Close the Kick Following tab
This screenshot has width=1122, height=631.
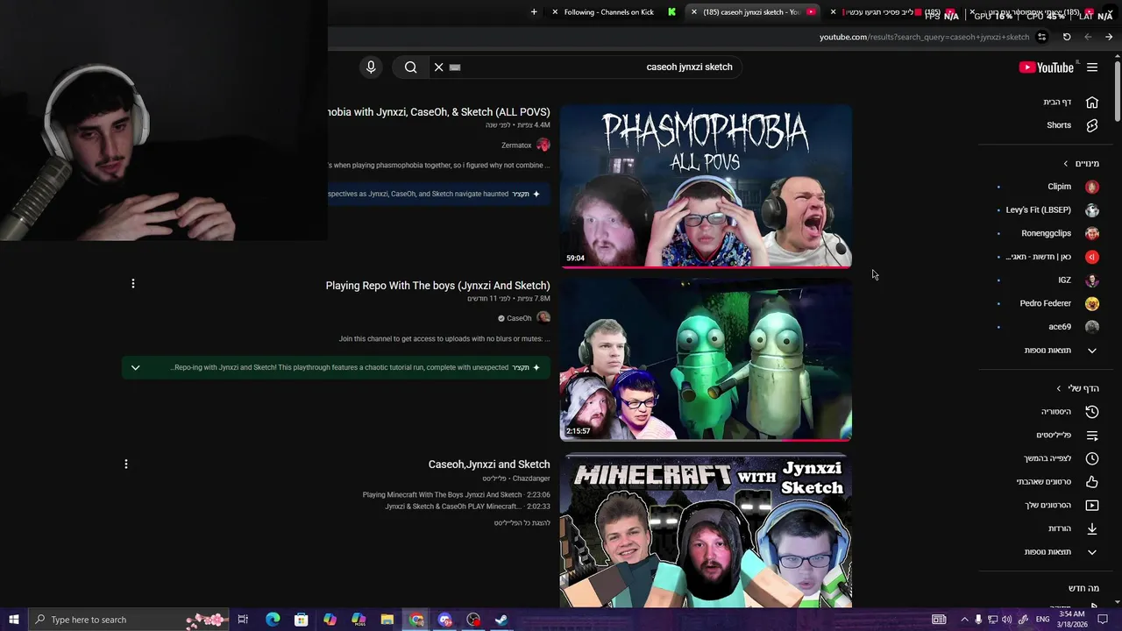pos(555,12)
